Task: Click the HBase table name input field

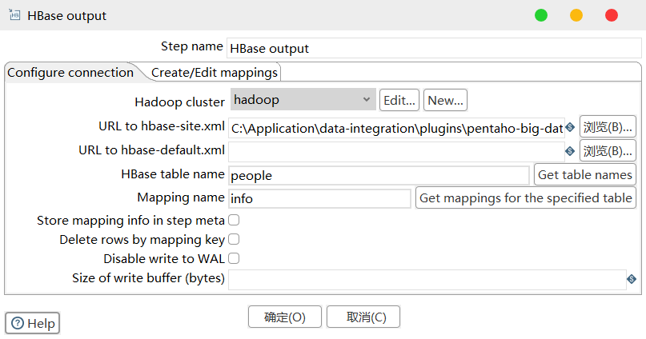Action: click(x=379, y=175)
